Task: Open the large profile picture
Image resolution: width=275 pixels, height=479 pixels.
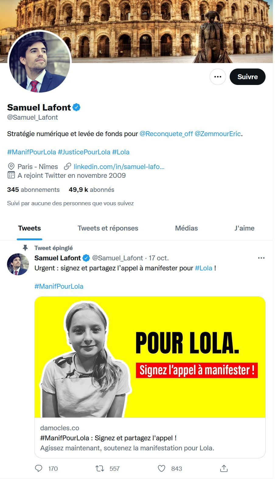Action: [40, 62]
